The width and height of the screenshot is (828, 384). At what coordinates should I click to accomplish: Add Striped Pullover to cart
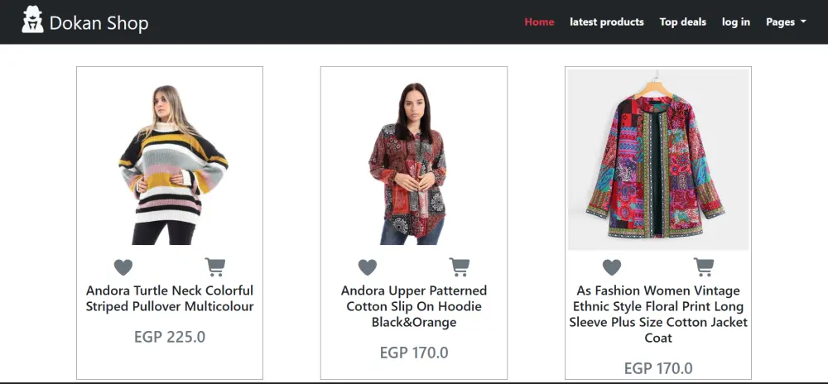point(215,267)
